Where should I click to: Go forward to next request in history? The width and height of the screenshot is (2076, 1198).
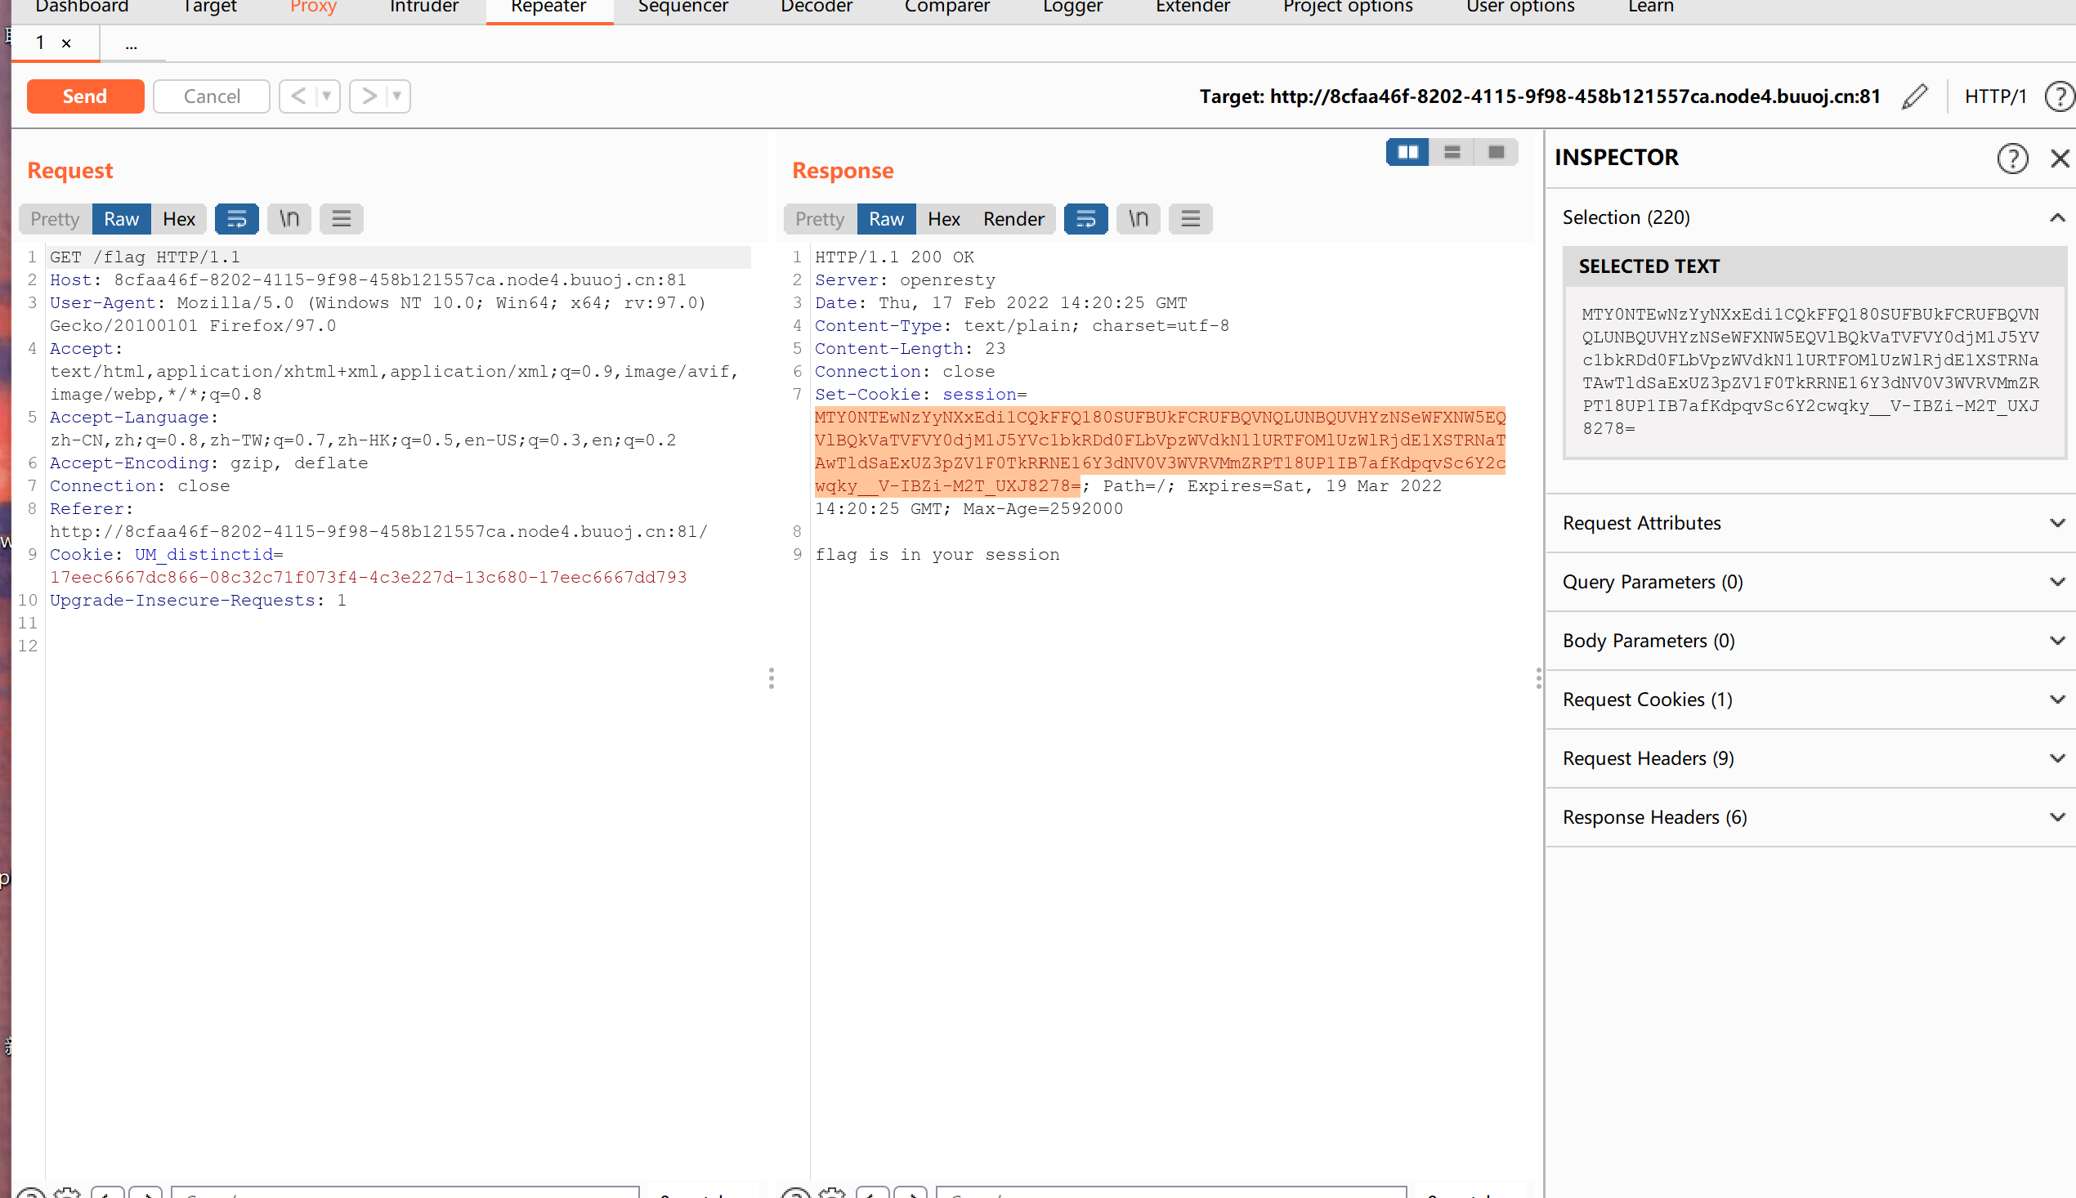click(369, 96)
